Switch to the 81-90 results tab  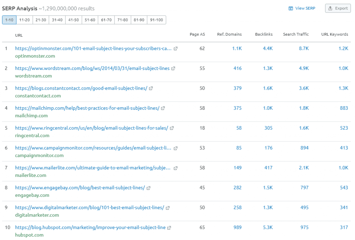point(139,20)
